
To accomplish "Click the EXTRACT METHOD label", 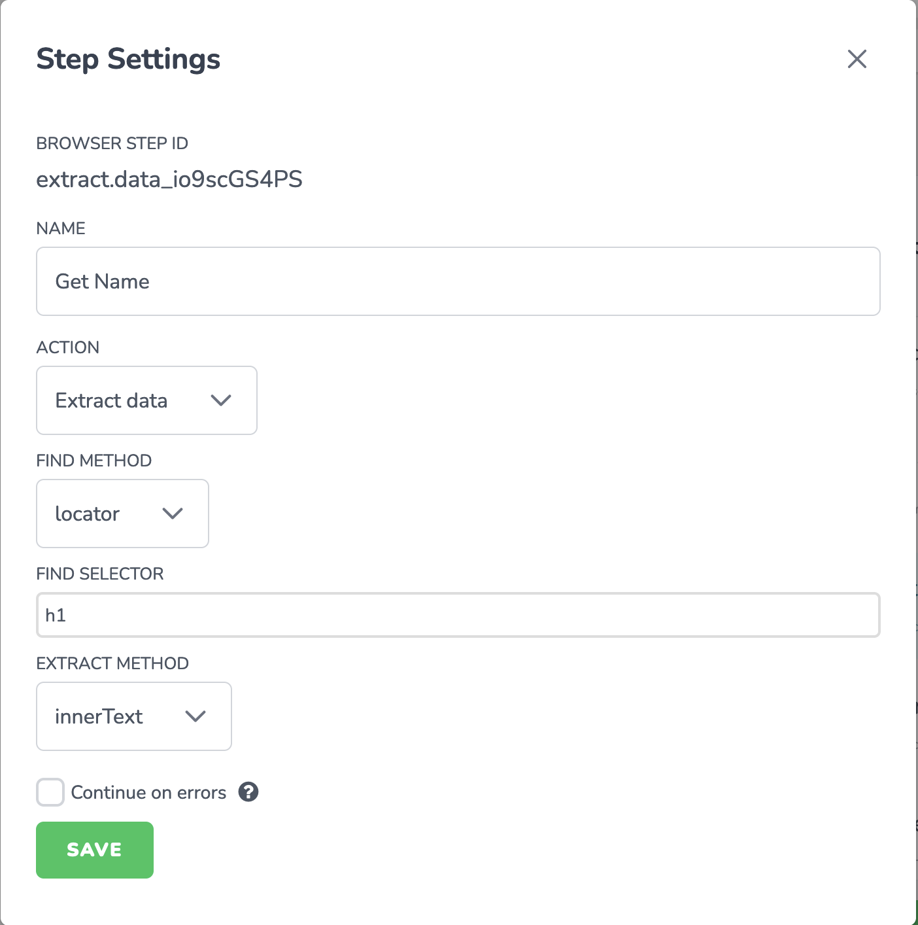I will point(112,663).
